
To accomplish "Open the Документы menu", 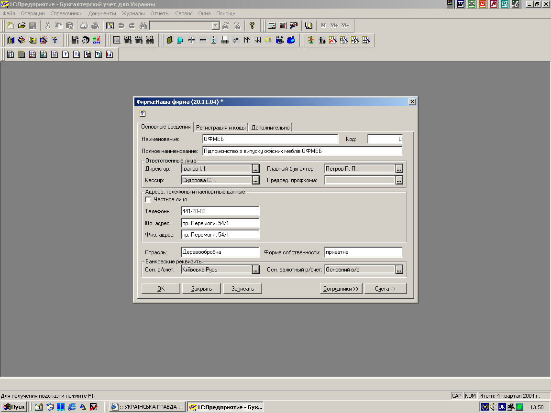I will 102,13.
